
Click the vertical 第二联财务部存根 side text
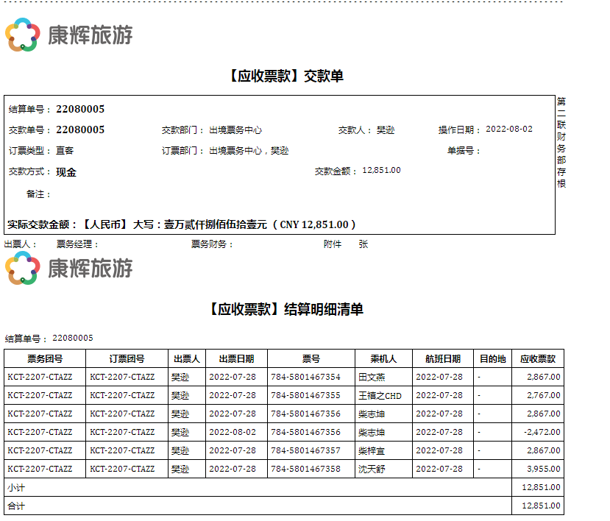561,142
